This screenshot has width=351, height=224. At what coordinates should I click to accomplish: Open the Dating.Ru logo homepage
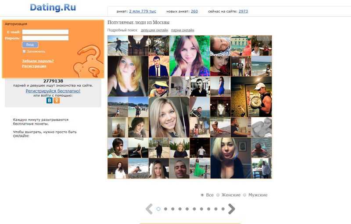point(53,7)
